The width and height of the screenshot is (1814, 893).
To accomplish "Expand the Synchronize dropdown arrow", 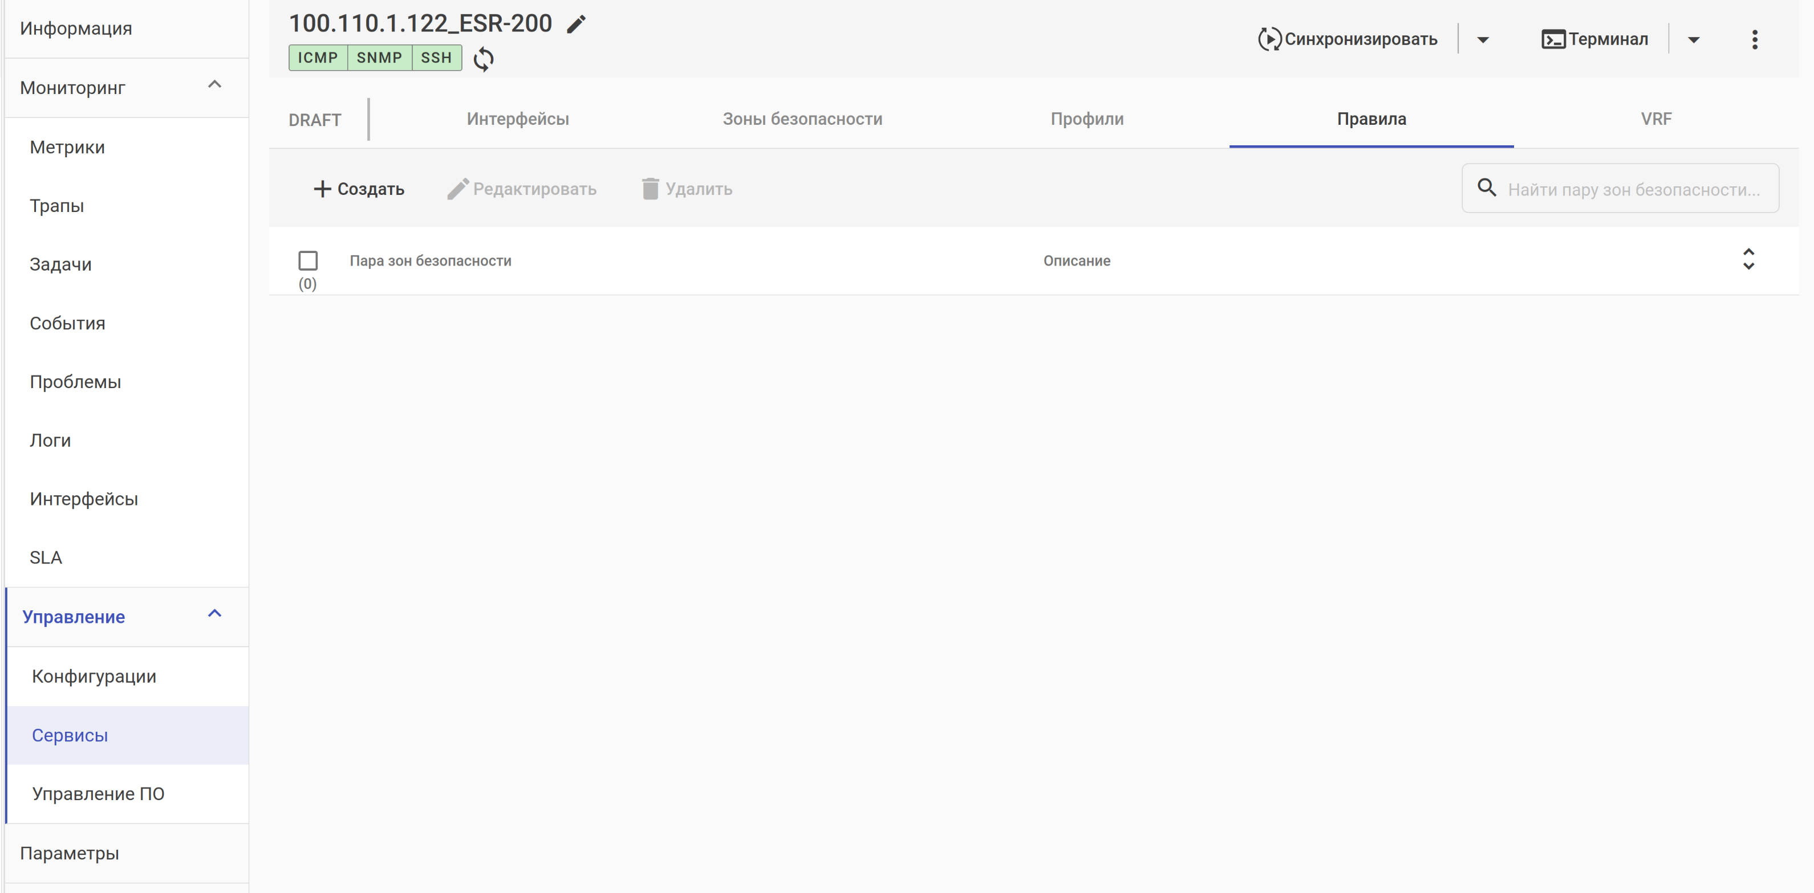I will click(x=1482, y=39).
